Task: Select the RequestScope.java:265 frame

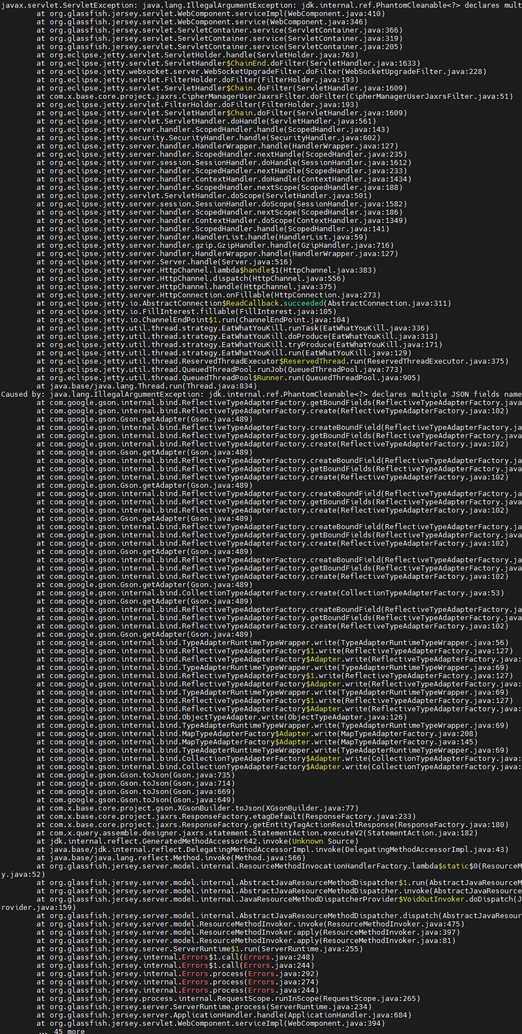Action: pyautogui.click(x=228, y=998)
